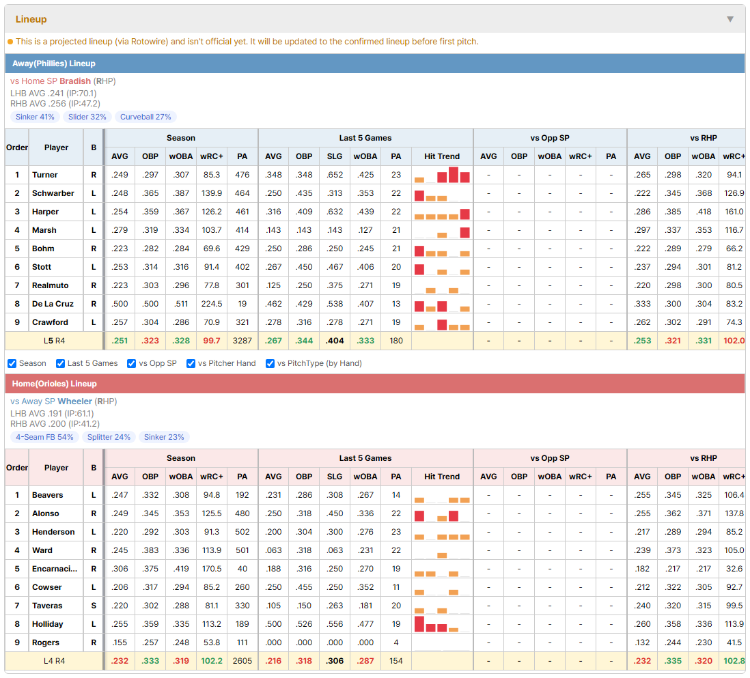The width and height of the screenshot is (750, 678).
Task: Click player name De La Cruz
Action: (53, 304)
